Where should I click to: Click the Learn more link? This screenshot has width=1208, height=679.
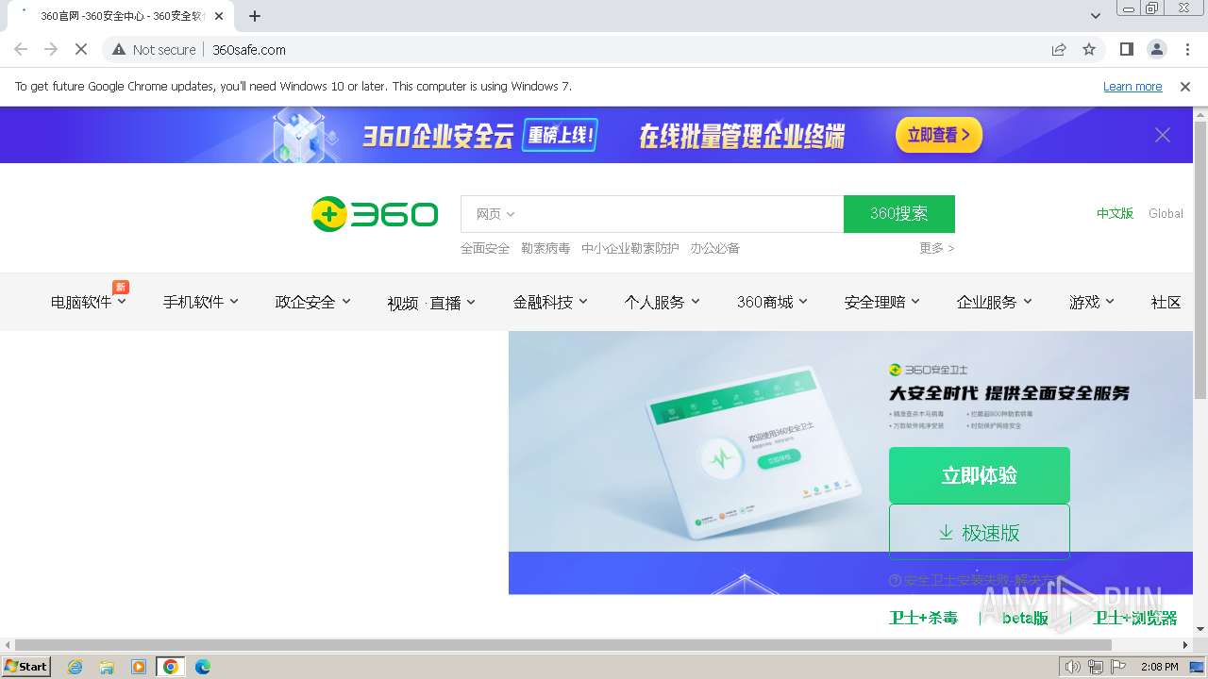[1132, 86]
